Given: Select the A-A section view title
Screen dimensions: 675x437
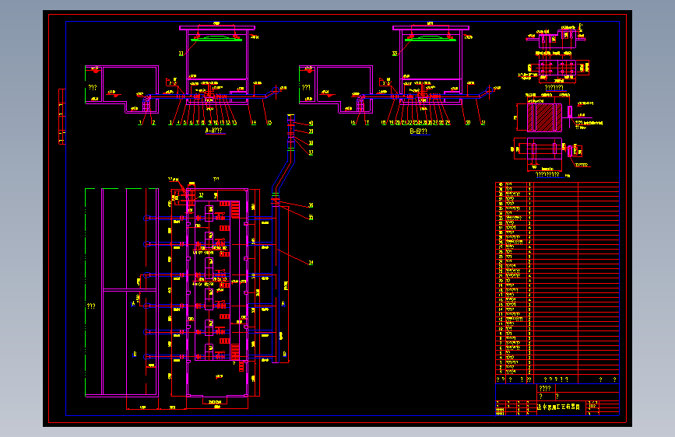Looking at the screenshot, I should click(214, 131).
